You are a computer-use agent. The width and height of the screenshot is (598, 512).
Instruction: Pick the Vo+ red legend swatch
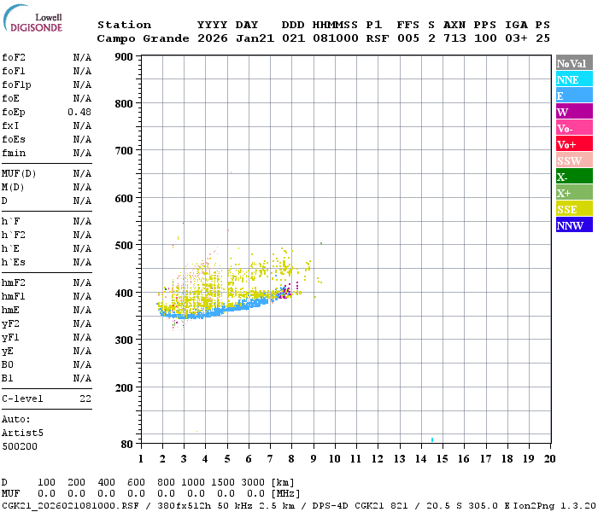click(574, 144)
